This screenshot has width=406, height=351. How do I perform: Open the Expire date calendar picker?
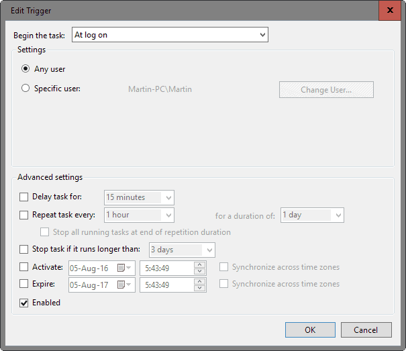[x=125, y=285]
